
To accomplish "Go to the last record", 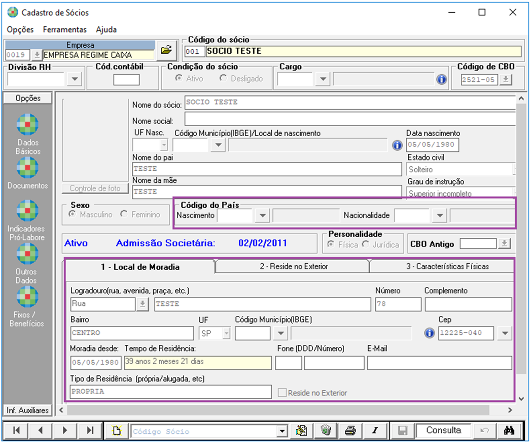I will 90,430.
